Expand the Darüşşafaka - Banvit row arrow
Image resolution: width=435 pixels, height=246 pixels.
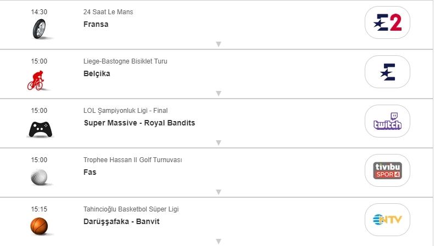click(218, 241)
